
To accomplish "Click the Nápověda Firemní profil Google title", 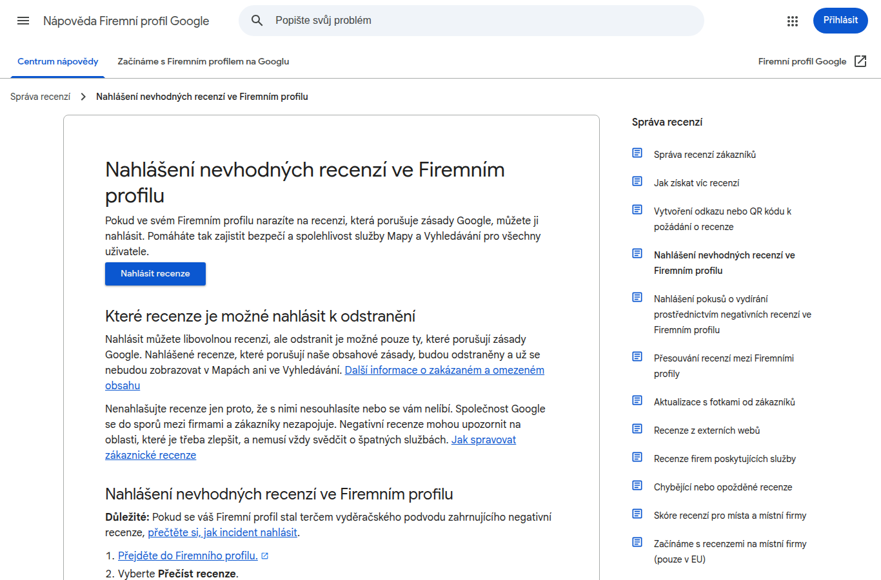I will 126,21.
